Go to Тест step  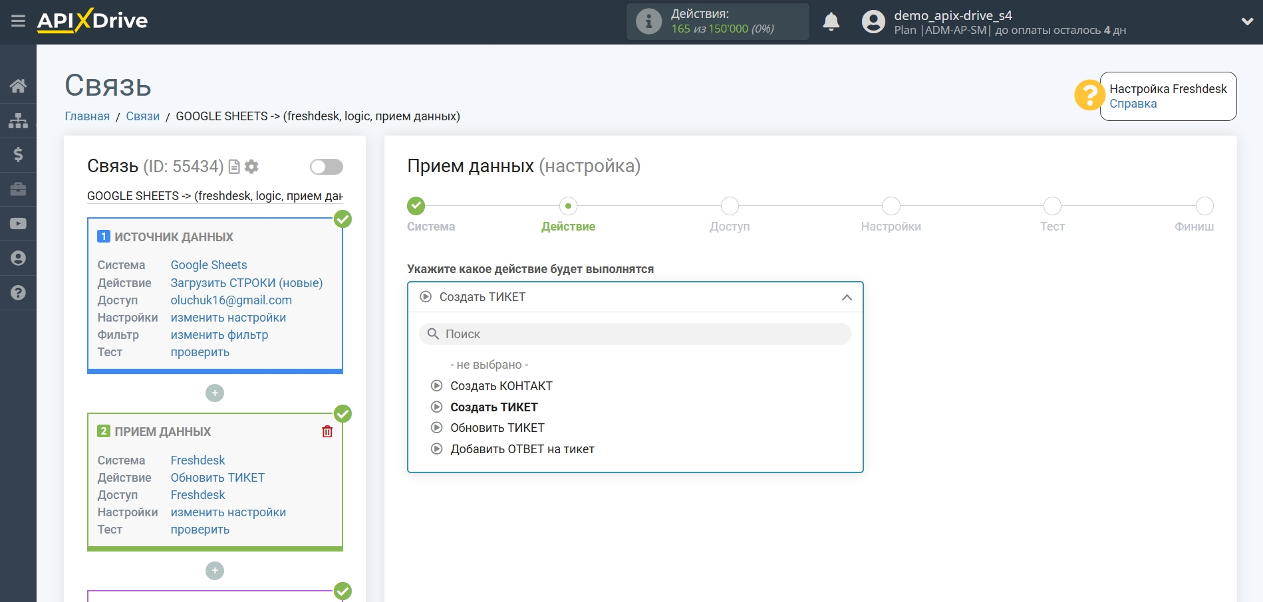pyautogui.click(x=1052, y=206)
